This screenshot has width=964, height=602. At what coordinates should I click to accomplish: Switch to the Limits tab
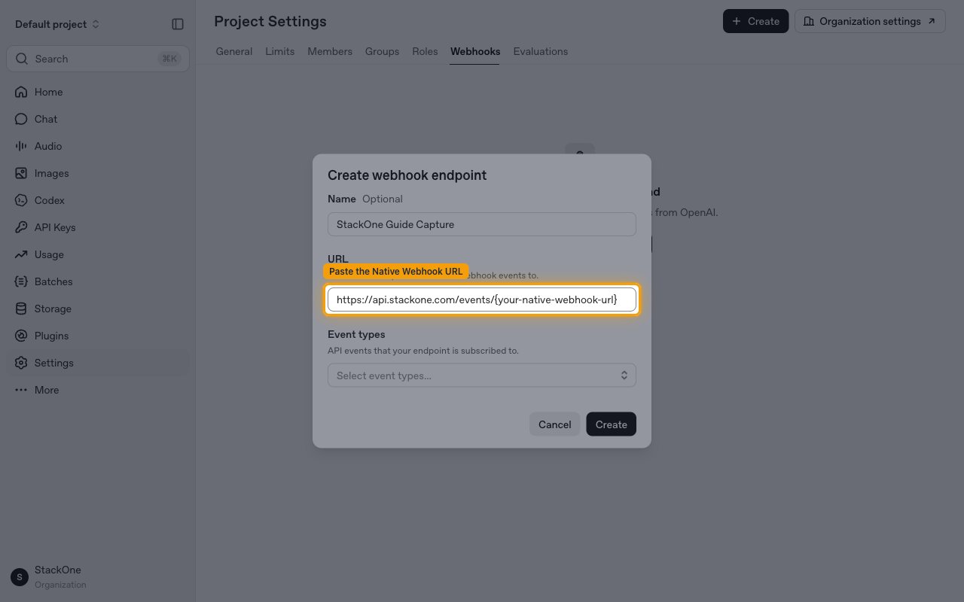point(280,51)
